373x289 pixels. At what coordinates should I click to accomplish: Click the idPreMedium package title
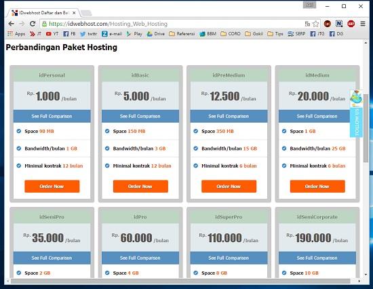tap(229, 75)
